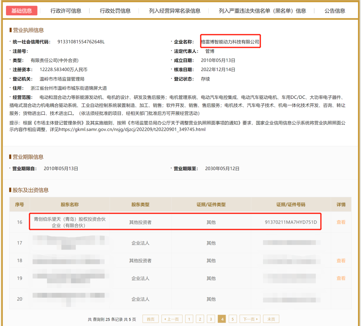Click the samr.gov.cn notice URL

pos(132,129)
